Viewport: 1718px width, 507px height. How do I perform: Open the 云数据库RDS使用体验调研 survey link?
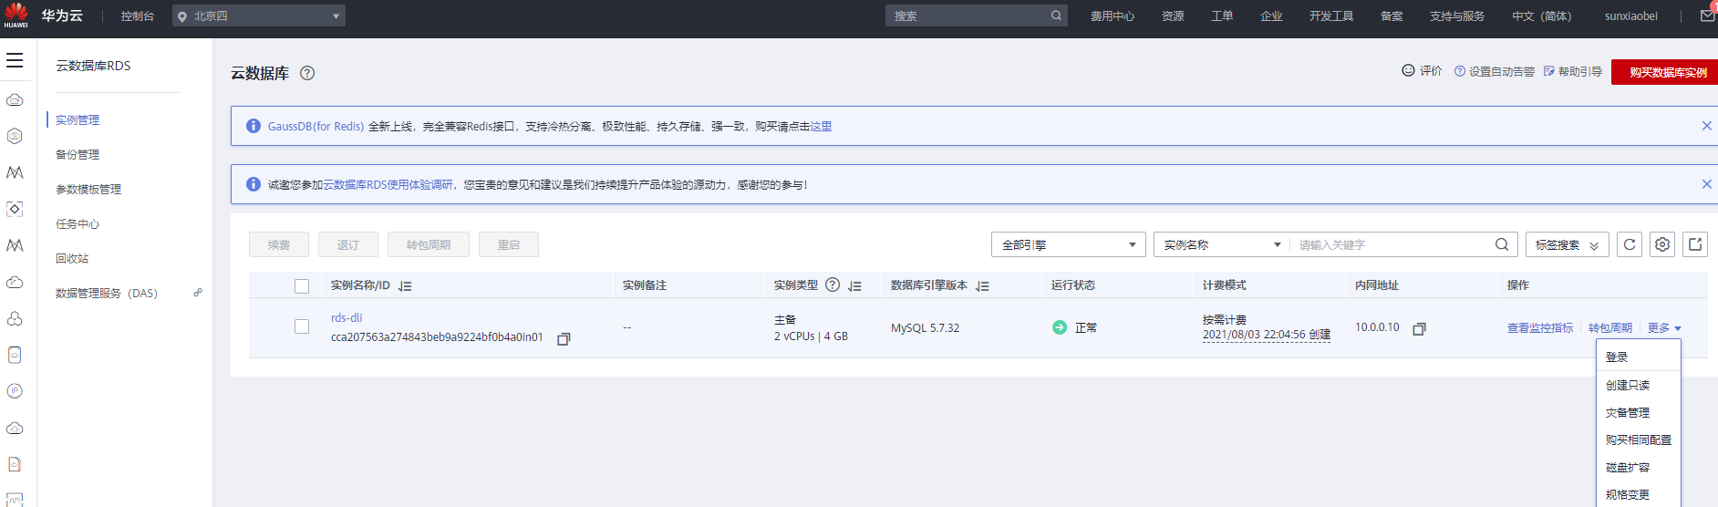388,184
